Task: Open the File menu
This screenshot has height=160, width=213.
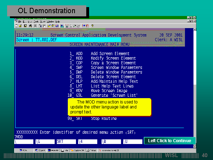Action: 20,22
